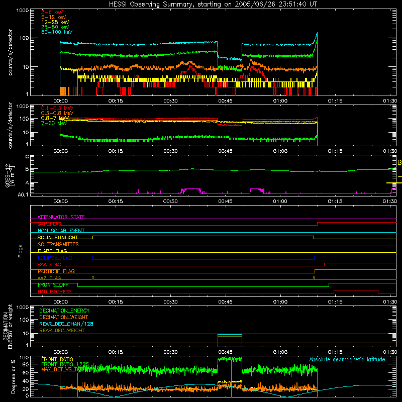Viewport: 402px width, 402px height.
Task: Click the MAX_DET_VS_TOT legend label
Action: click(61, 369)
